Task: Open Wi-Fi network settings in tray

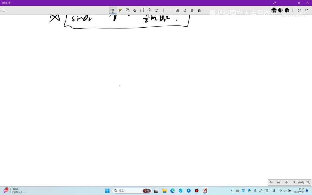Action: coord(281,191)
